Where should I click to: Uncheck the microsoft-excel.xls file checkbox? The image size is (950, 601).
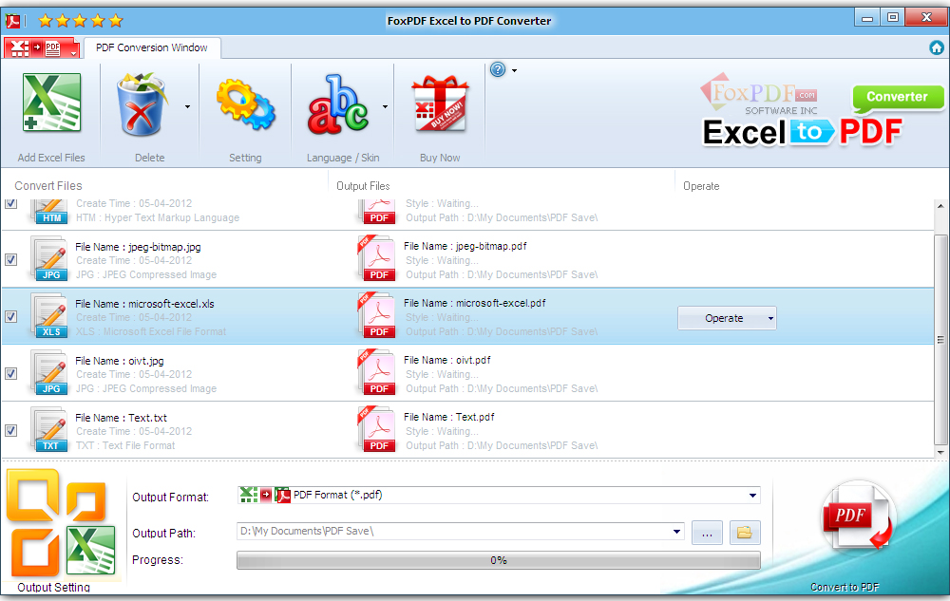pos(10,316)
